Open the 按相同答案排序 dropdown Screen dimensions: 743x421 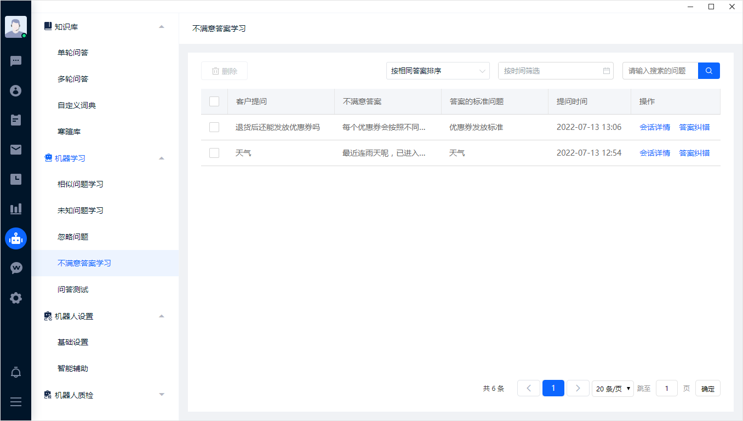[x=438, y=71]
